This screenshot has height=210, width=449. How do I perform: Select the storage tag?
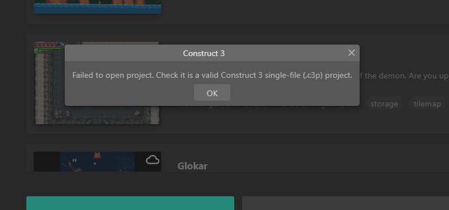tap(384, 104)
